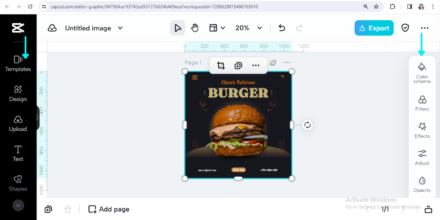Open the shield privacy icon
This screenshot has height=220, width=440.
405,28
